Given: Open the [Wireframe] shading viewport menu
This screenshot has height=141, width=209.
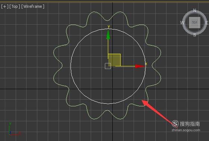Looking at the screenshot, I should pos(33,6).
